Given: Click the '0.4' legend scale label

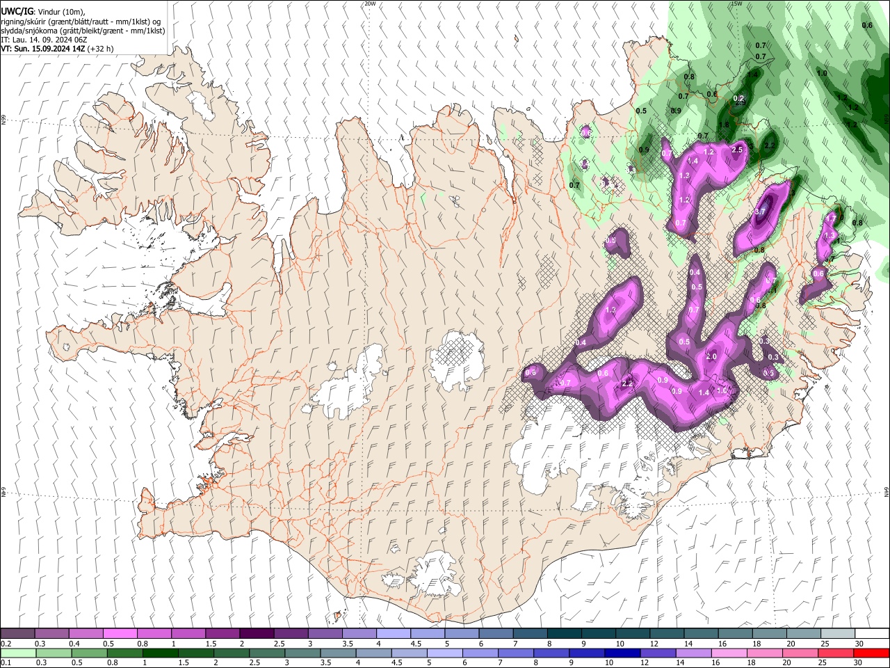Looking at the screenshot, I should point(74,644).
